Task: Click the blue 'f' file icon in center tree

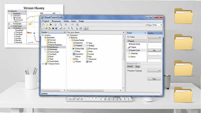Action: pos(74,54)
